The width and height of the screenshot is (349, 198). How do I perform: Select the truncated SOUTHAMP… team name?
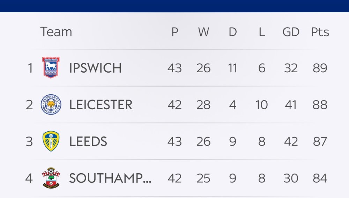(x=110, y=178)
